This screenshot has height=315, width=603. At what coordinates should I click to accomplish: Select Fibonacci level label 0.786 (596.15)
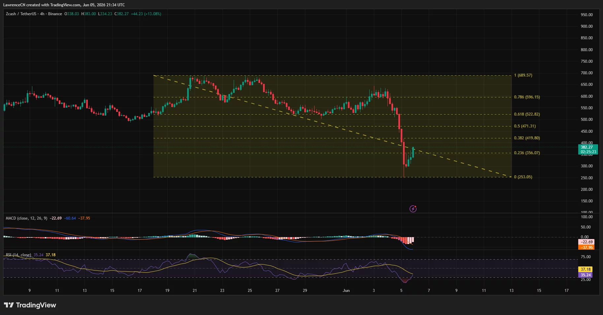pos(527,97)
